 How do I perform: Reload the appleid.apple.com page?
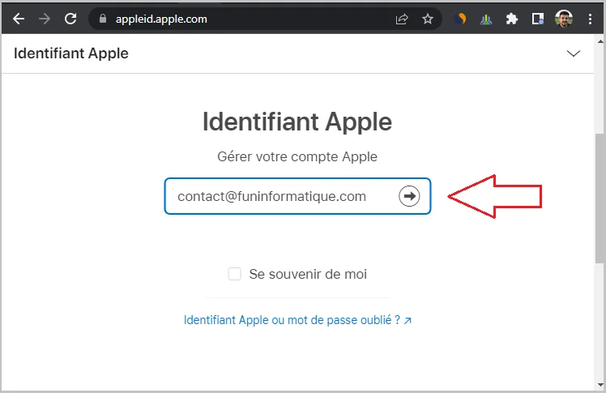pyautogui.click(x=70, y=19)
